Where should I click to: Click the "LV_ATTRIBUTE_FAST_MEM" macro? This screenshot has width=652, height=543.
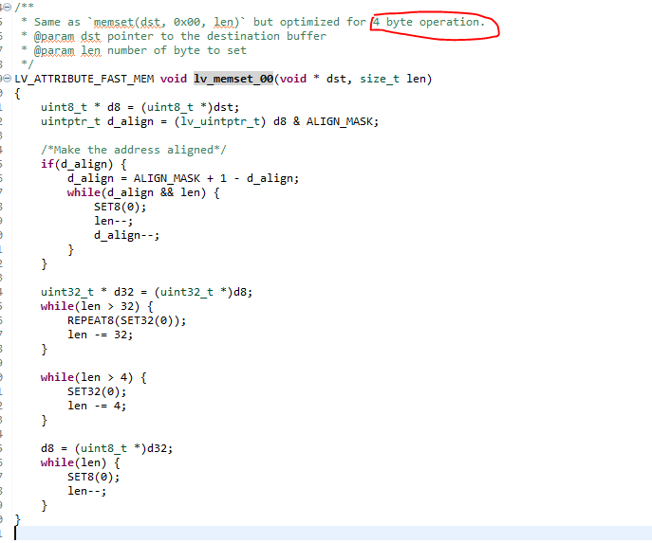tap(84, 79)
